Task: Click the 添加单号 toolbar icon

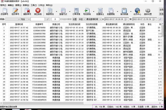Action: tap(5, 11)
